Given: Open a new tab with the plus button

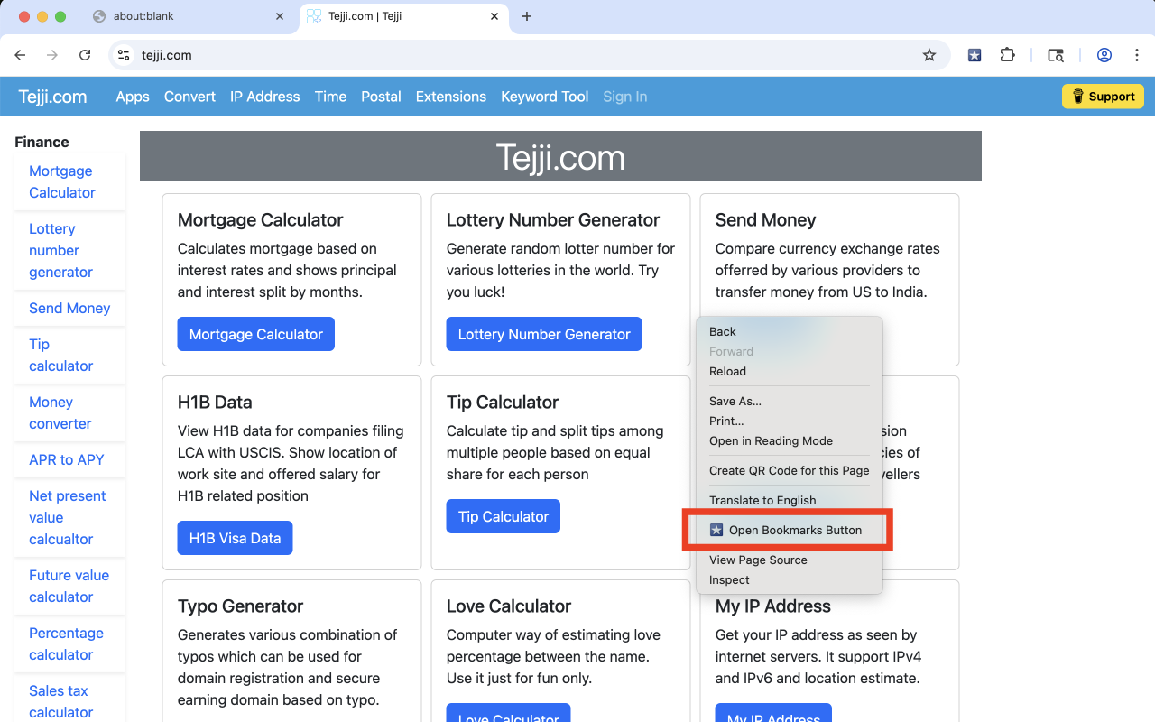Looking at the screenshot, I should [527, 16].
